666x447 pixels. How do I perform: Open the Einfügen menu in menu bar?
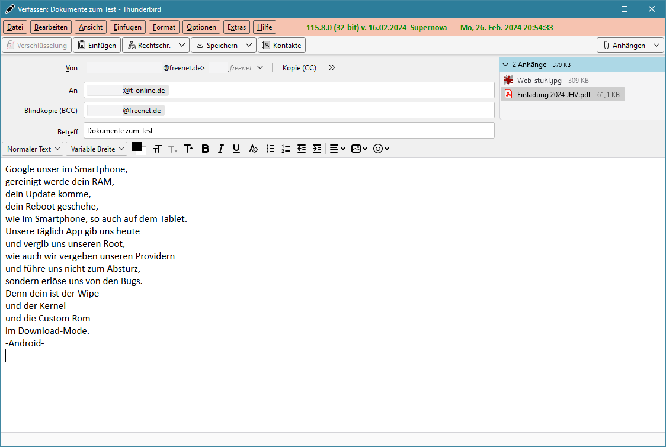tap(127, 27)
